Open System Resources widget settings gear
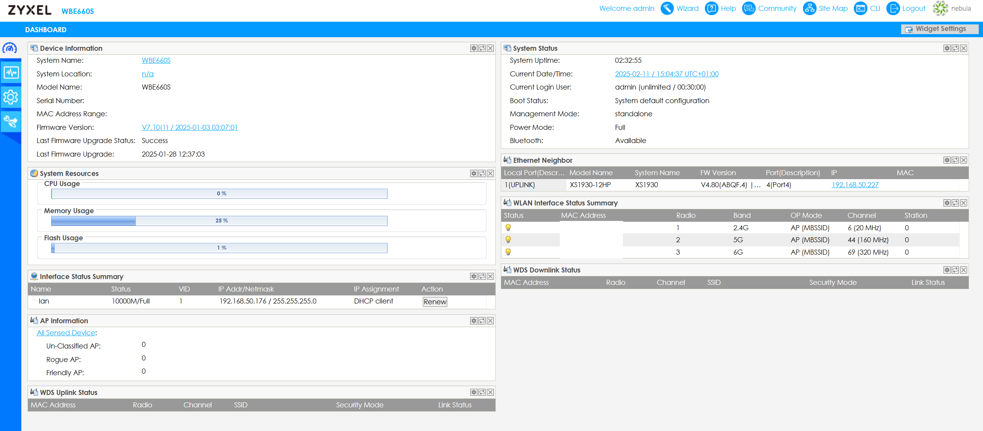 point(474,174)
